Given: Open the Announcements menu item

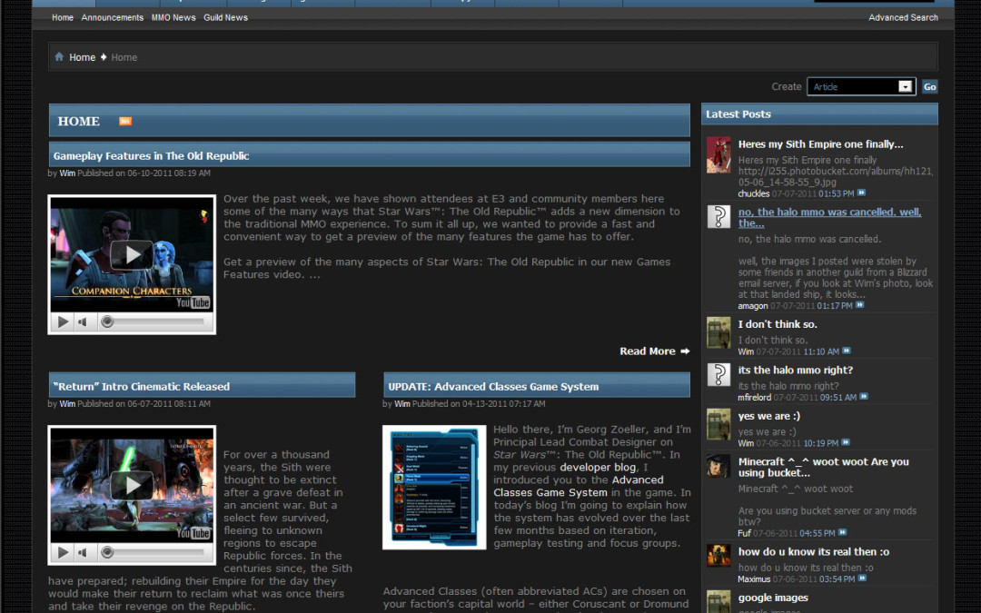Looking at the screenshot, I should coord(113,17).
